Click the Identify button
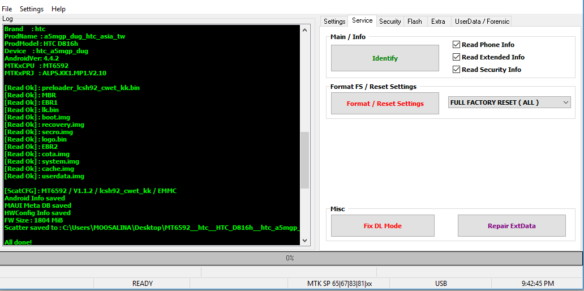 point(385,58)
